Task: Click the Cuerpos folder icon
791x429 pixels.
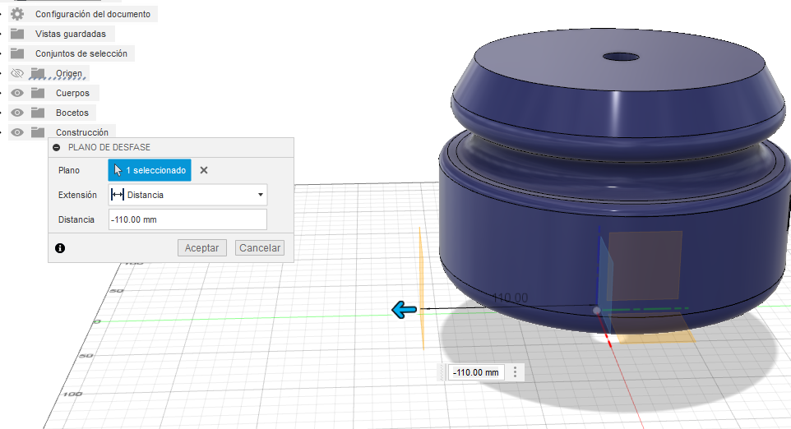Action: point(38,93)
